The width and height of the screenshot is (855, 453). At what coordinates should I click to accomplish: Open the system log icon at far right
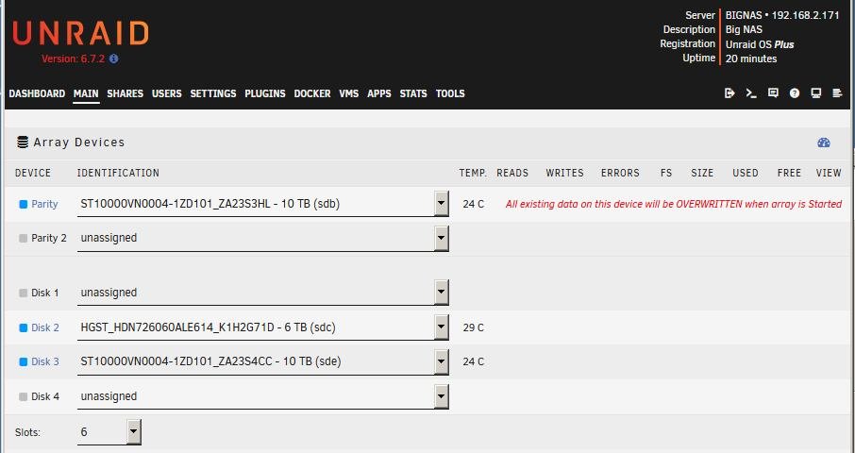tap(838, 93)
